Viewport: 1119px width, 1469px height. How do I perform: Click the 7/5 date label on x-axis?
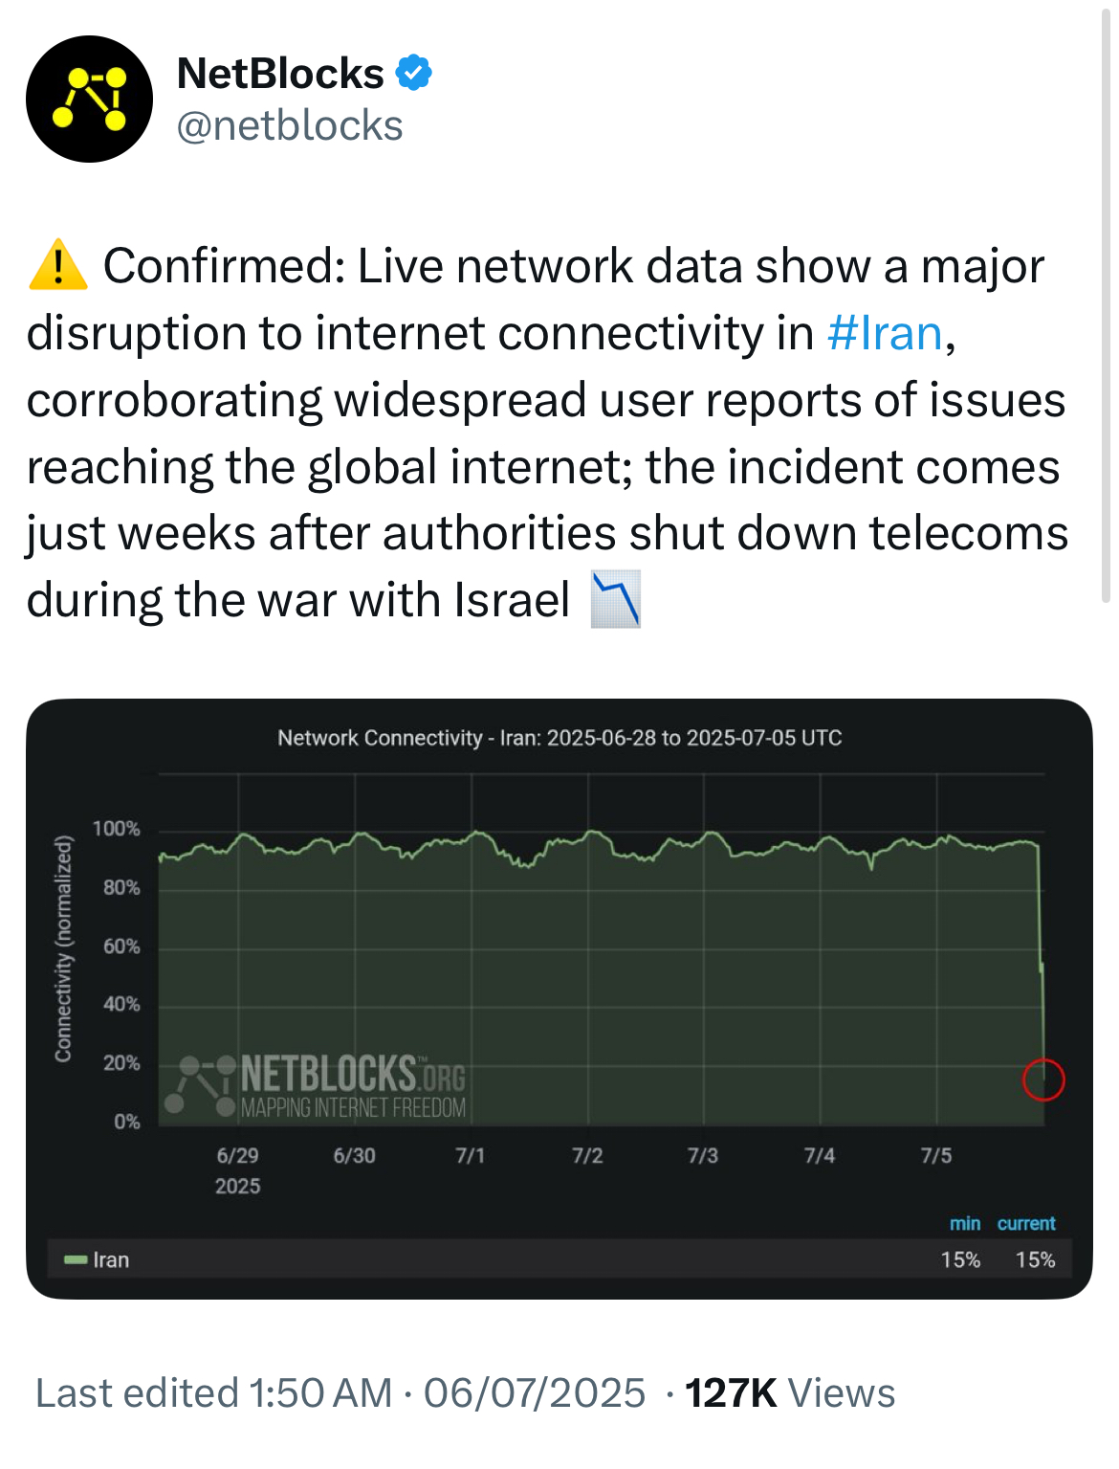tap(935, 1156)
